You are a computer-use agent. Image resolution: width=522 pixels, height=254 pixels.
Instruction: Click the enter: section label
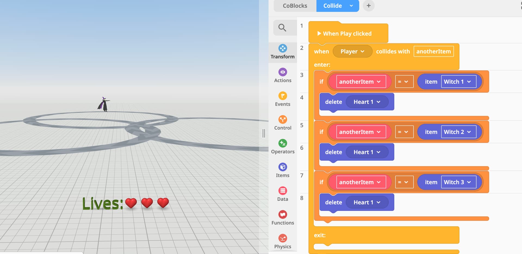pos(322,65)
